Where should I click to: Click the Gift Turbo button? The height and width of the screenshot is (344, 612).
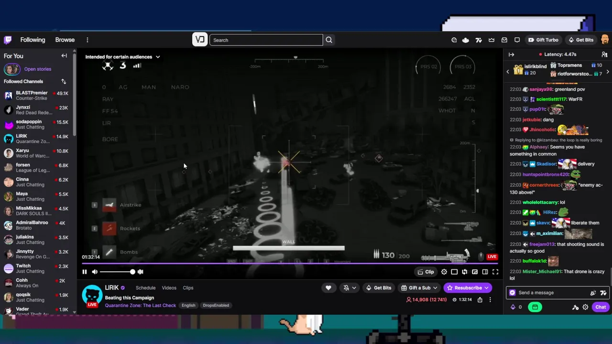point(543,40)
